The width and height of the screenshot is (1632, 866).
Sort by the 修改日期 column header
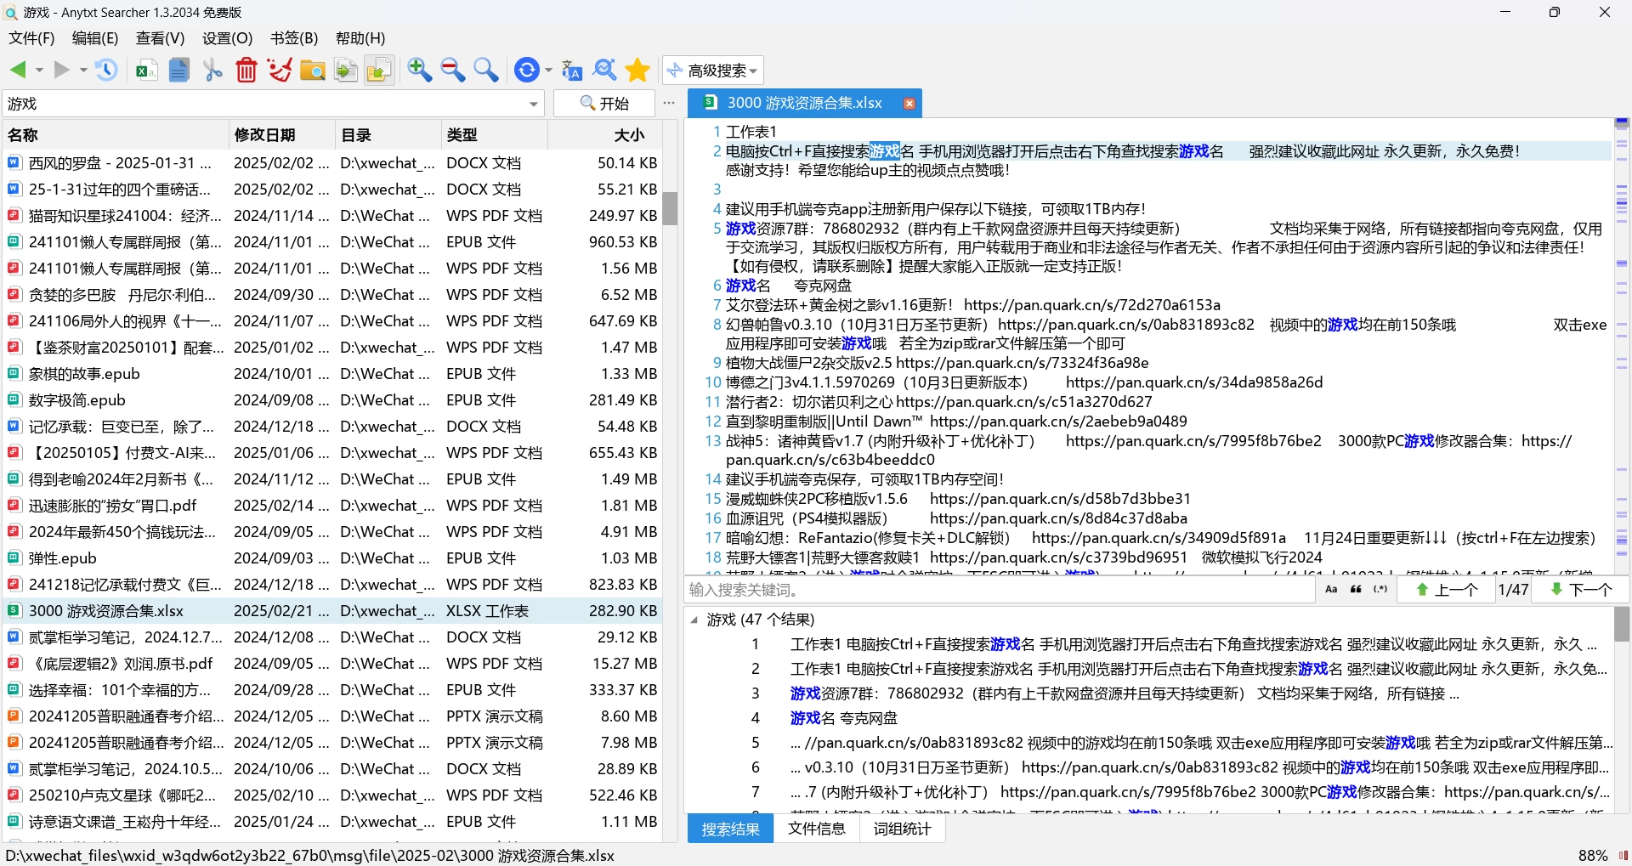[x=281, y=135]
